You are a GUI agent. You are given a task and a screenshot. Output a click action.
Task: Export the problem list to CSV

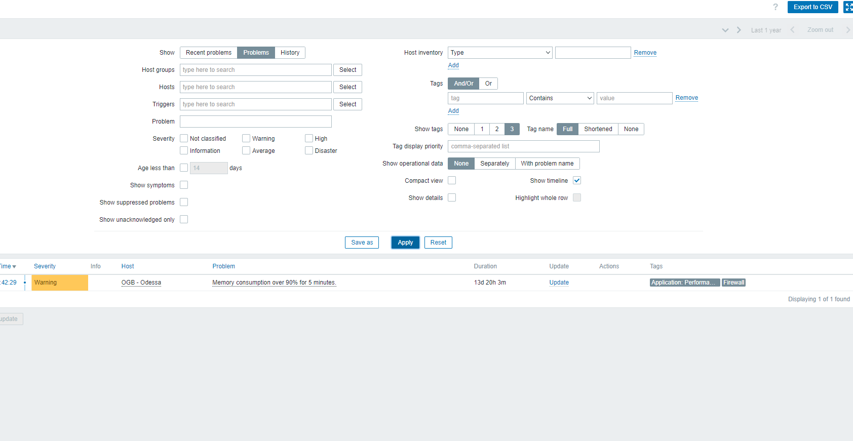(x=813, y=7)
